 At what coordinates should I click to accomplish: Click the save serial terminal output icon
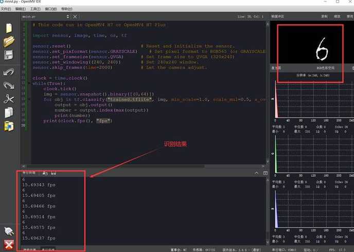click(54, 173)
